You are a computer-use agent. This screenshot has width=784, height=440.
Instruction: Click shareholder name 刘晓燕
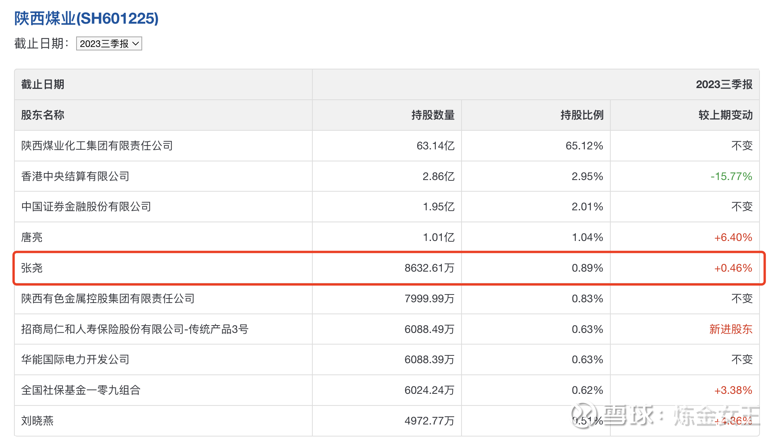pos(37,421)
